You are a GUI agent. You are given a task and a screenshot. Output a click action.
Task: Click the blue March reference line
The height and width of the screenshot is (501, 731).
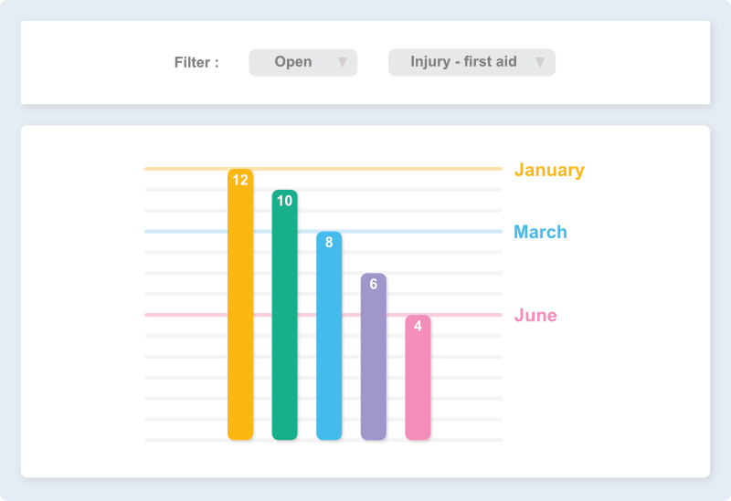pos(183,232)
